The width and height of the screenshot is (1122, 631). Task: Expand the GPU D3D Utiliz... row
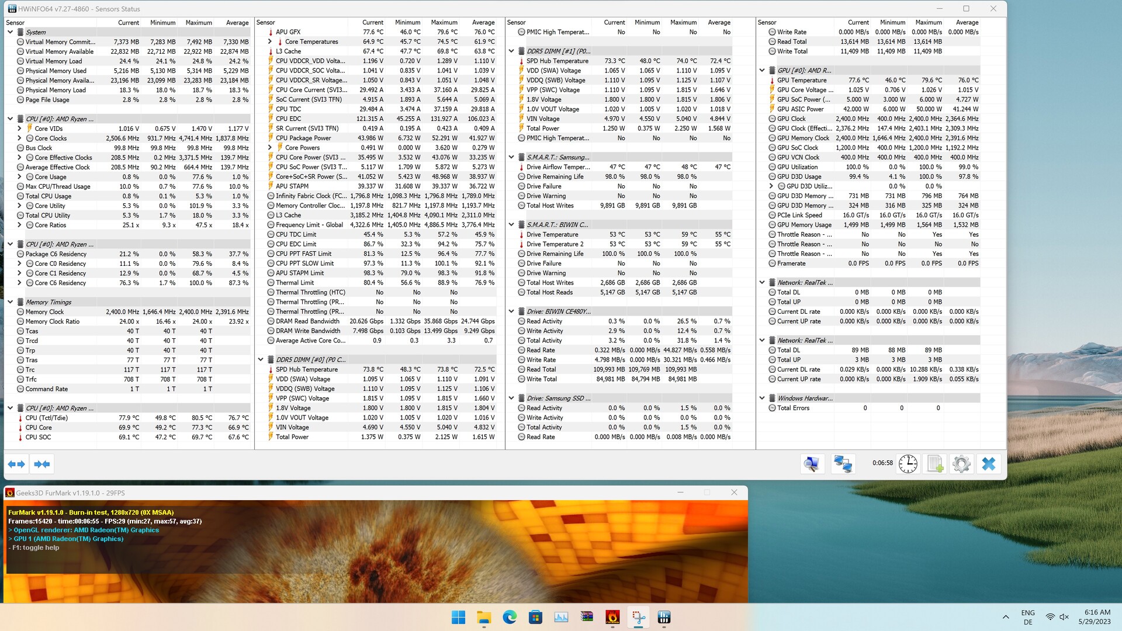(771, 186)
